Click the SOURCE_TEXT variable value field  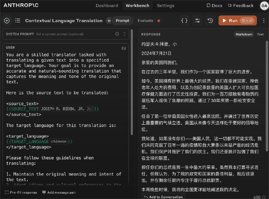67,109
